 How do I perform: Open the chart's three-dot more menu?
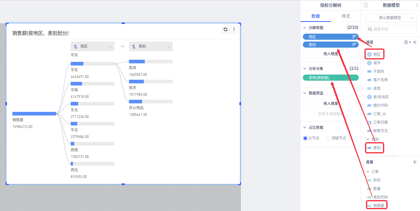coord(234,29)
